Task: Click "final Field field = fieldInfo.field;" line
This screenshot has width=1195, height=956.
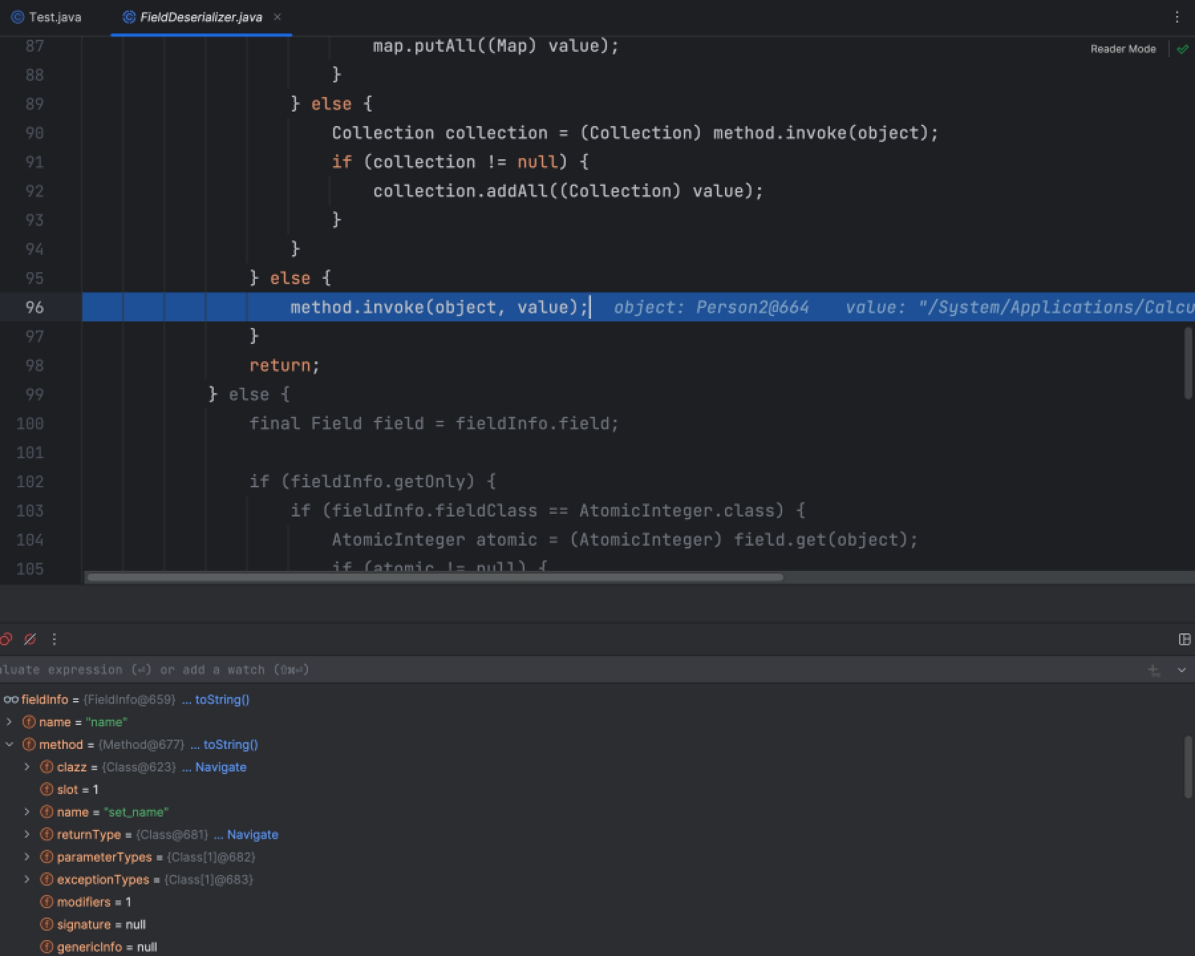Action: (x=434, y=424)
